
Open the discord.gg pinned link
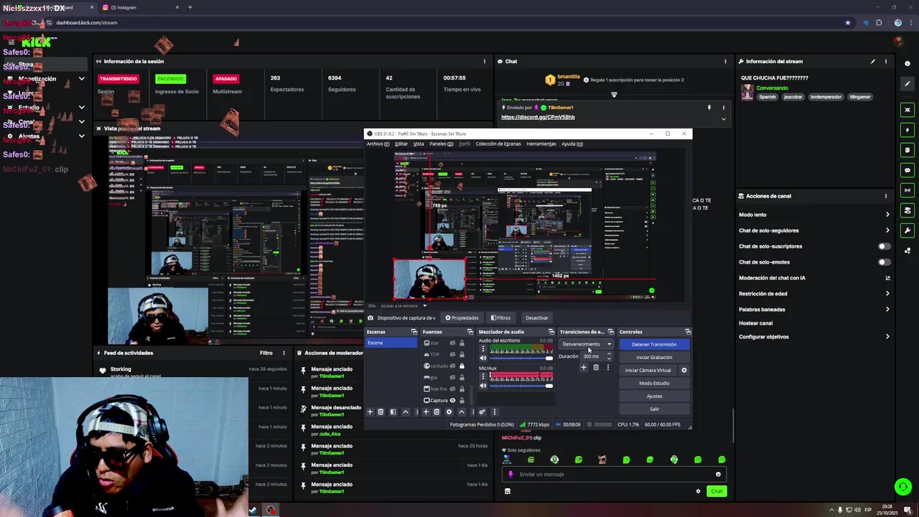click(538, 117)
